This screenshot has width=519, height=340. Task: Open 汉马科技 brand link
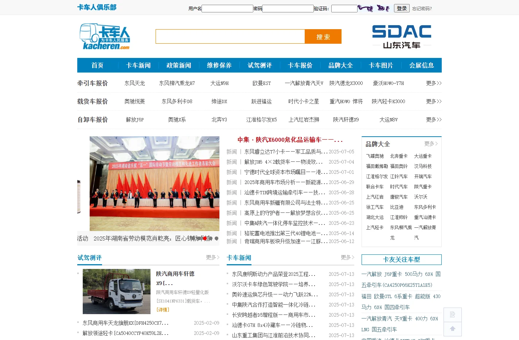423,166
